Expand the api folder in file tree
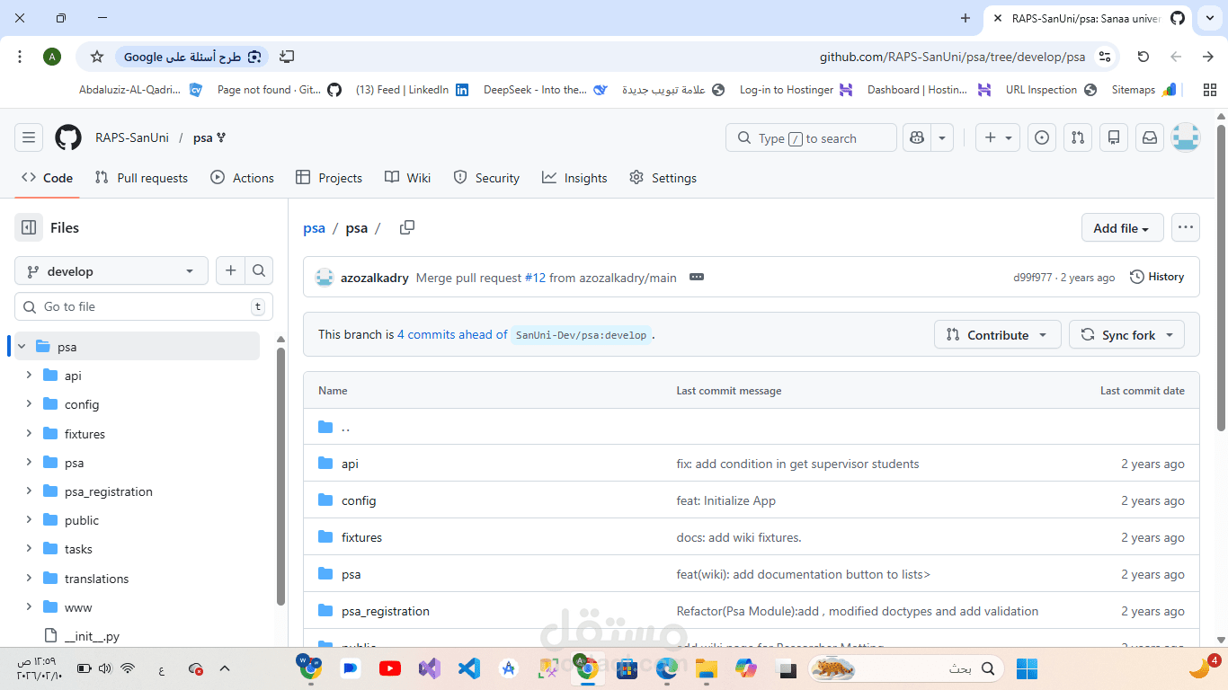The width and height of the screenshot is (1228, 690). [x=29, y=376]
